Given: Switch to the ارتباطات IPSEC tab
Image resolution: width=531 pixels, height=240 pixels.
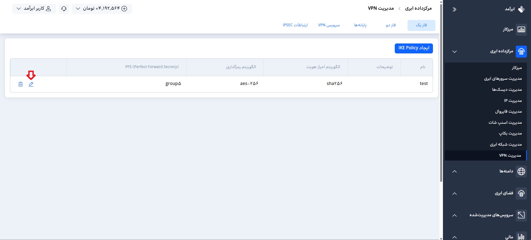Looking at the screenshot, I should [x=295, y=25].
